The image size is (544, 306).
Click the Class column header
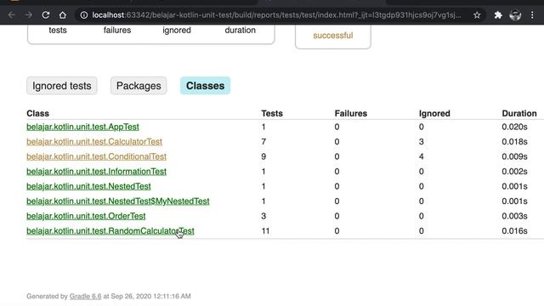point(37,113)
